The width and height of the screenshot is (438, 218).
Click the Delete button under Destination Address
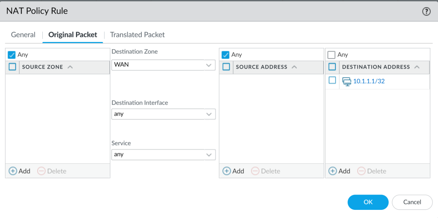(372, 171)
